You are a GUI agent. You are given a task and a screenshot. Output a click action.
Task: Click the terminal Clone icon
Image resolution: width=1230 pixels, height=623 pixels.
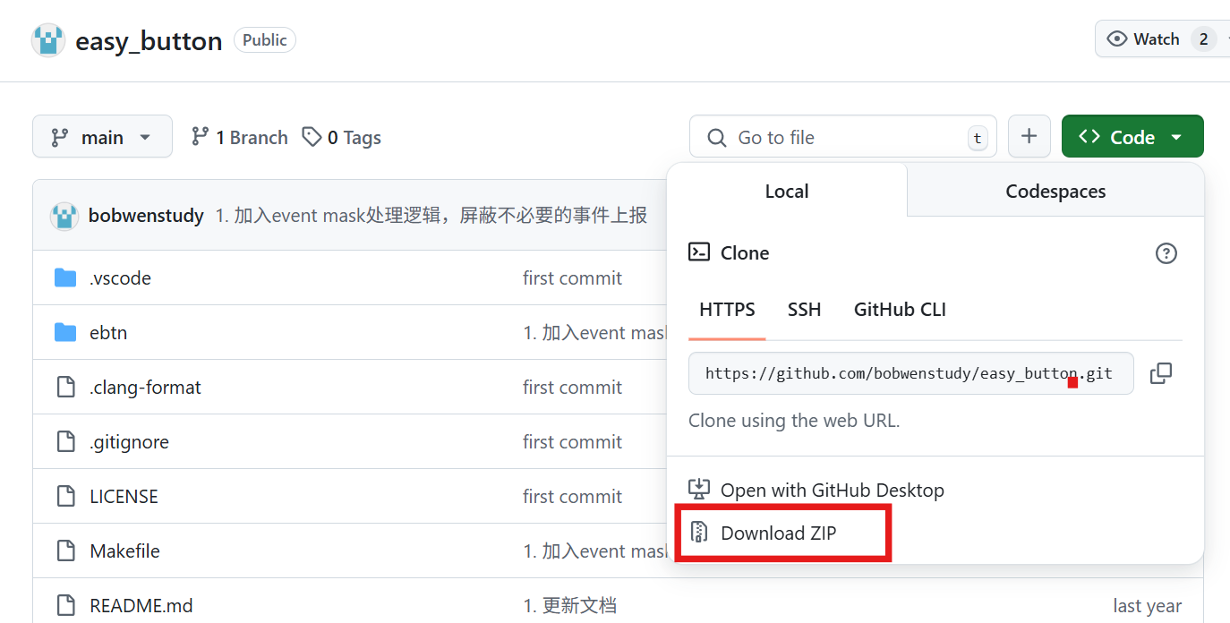[x=699, y=252]
